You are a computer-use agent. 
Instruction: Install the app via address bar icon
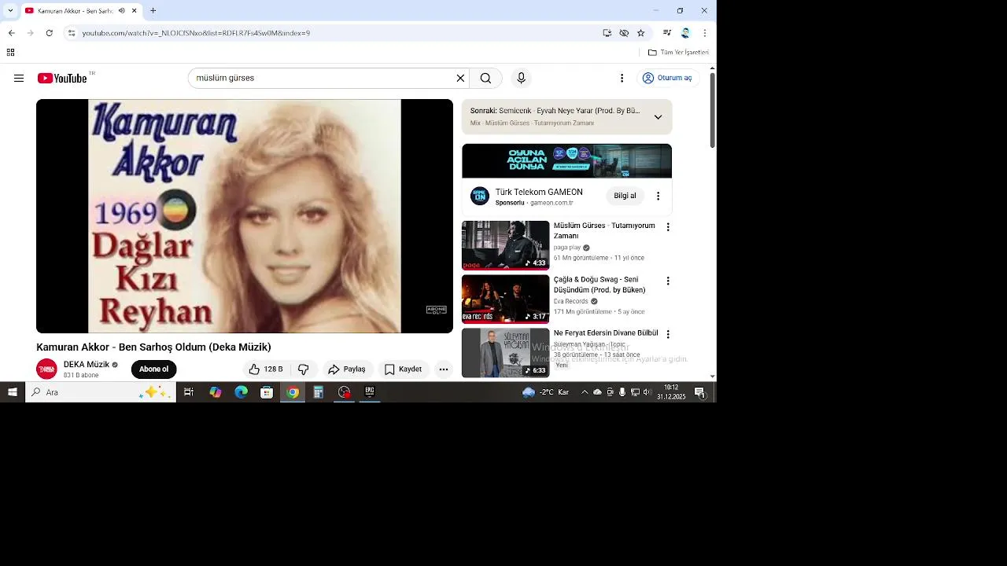[607, 33]
